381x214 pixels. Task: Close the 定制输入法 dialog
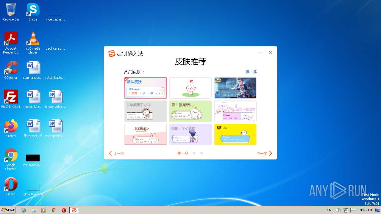[271, 53]
